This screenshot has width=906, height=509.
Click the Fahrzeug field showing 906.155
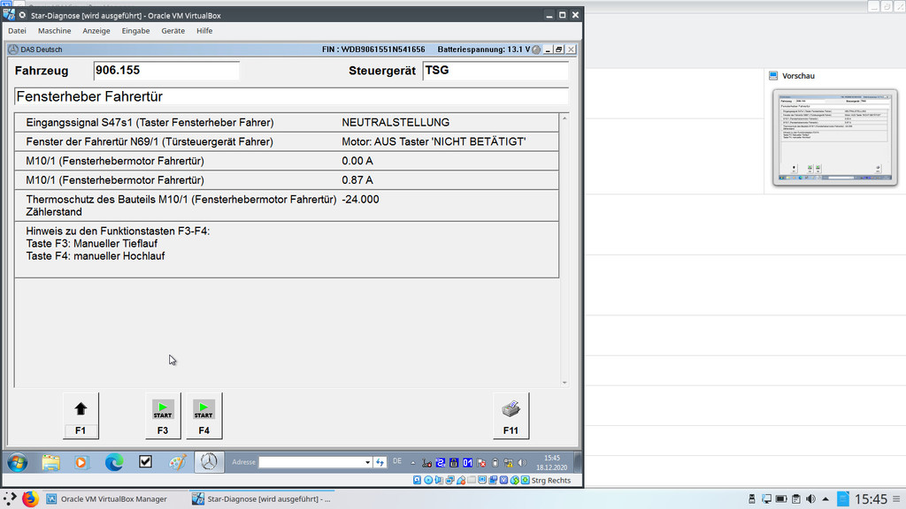pyautogui.click(x=166, y=71)
